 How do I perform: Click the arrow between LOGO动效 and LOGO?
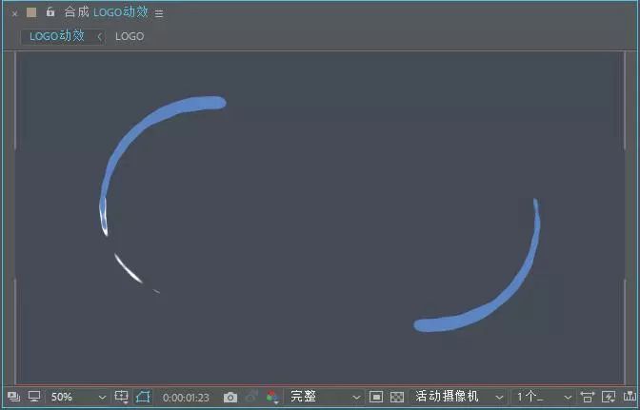[x=99, y=37]
